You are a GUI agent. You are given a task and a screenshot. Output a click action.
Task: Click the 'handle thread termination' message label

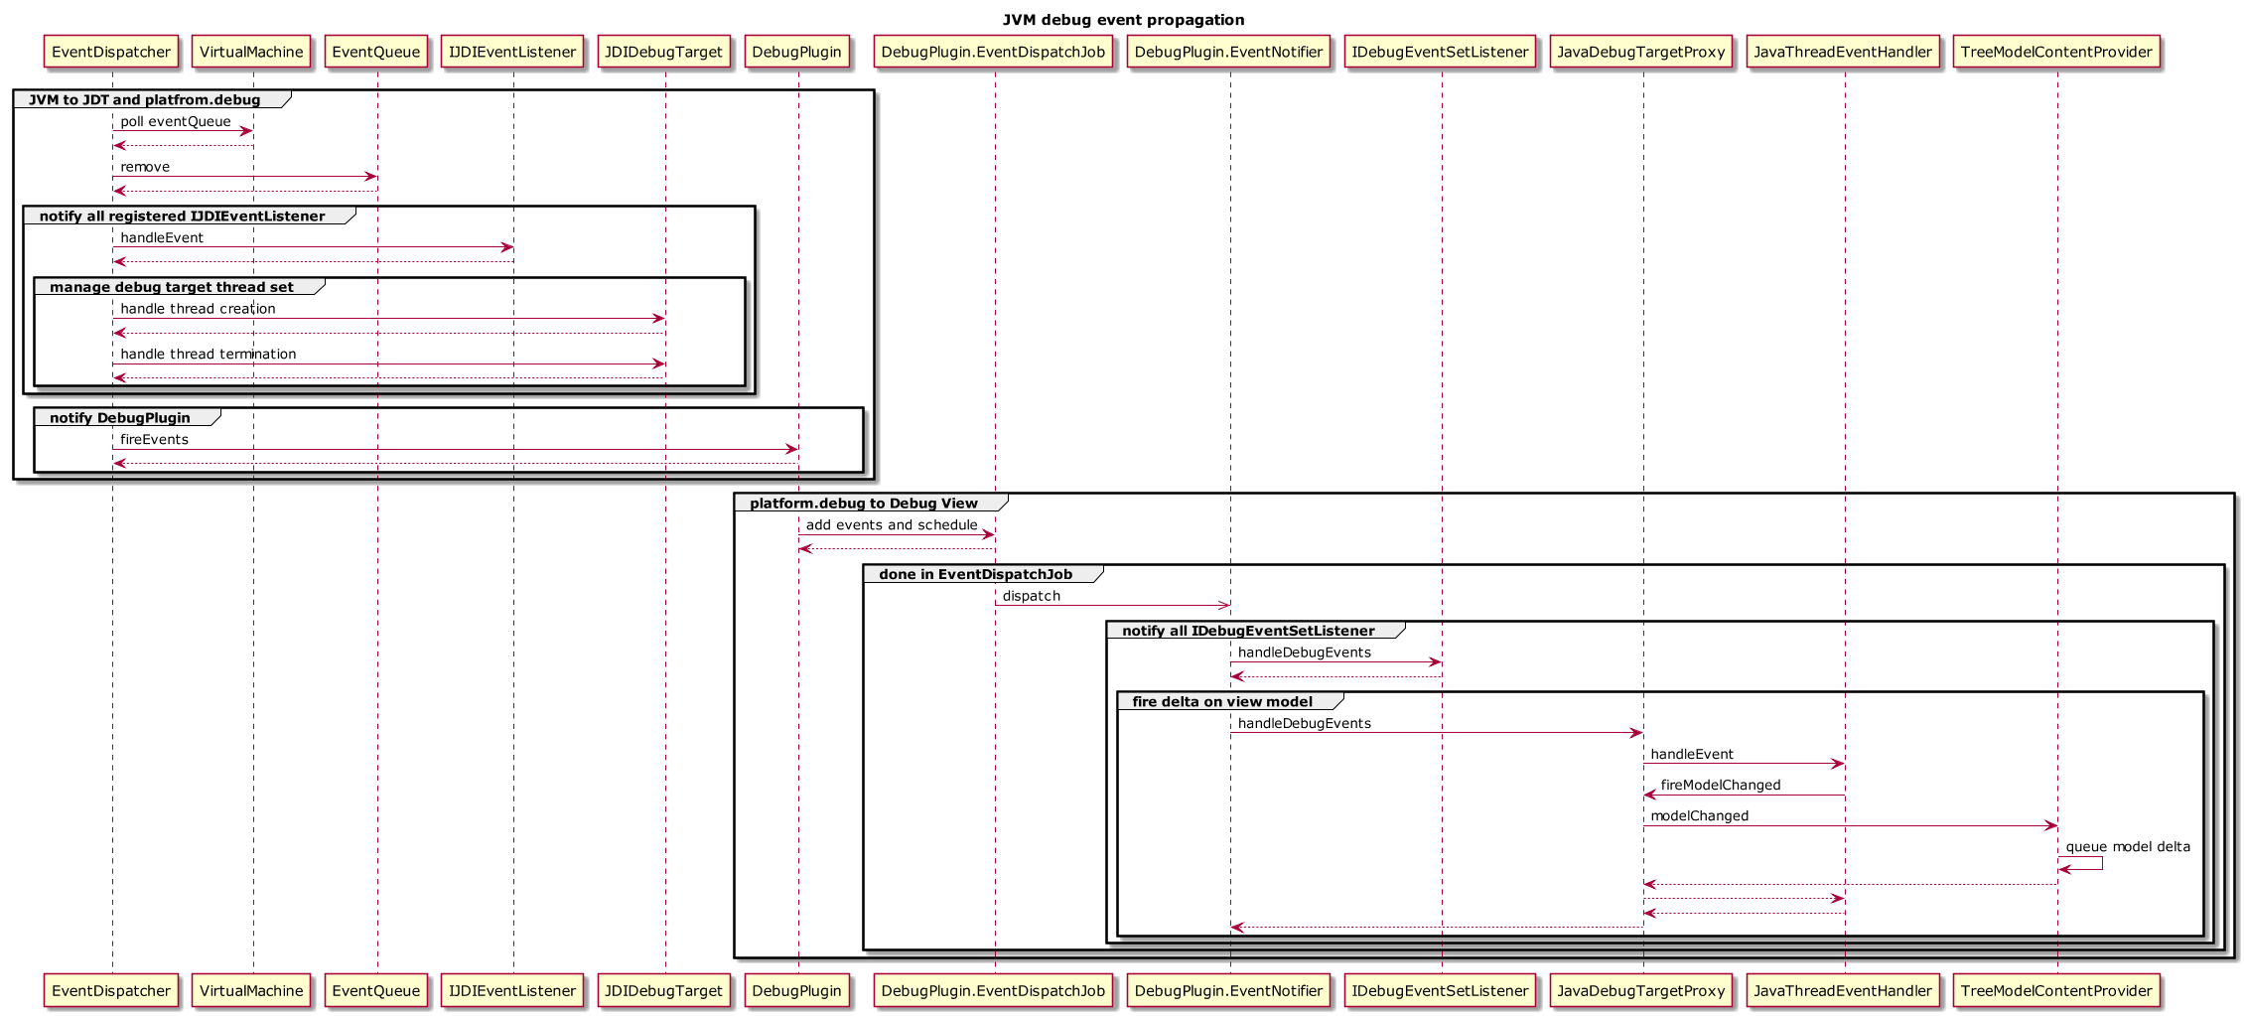[x=209, y=354]
